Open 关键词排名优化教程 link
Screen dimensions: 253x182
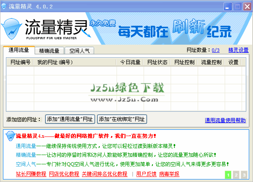tap(105, 174)
